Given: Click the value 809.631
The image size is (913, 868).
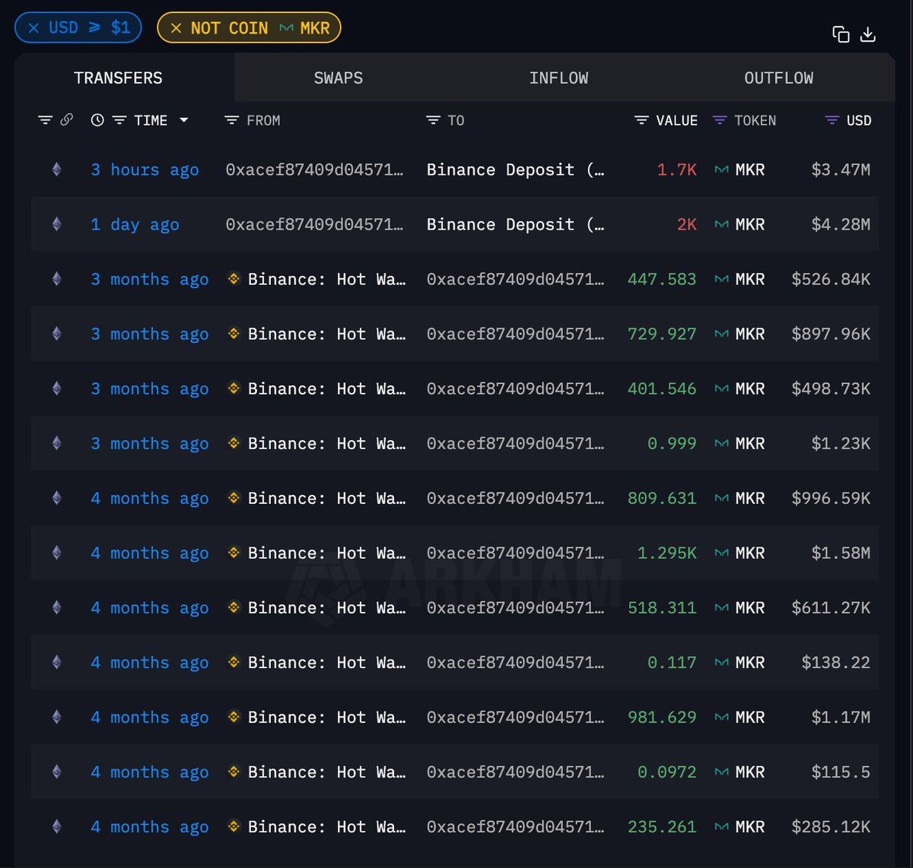Looking at the screenshot, I should 662,498.
